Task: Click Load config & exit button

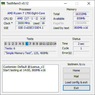Action: coord(76,82)
